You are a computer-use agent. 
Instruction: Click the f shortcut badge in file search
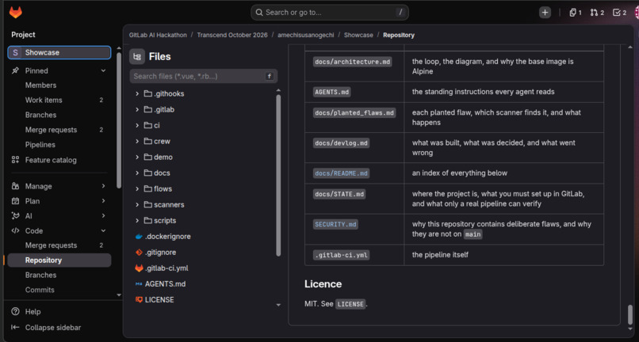pyautogui.click(x=269, y=76)
